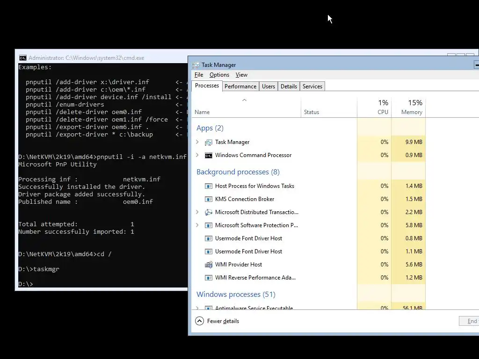Open the File menu

(x=198, y=75)
